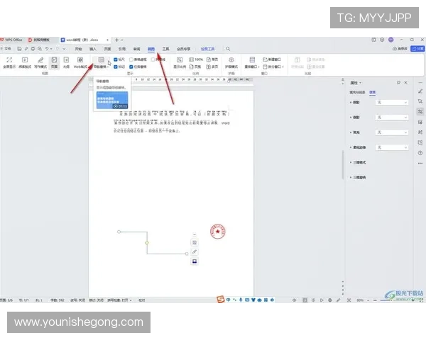Select 写作模式 writing mode icon
The height and width of the screenshot is (340, 426).
[x=40, y=61]
